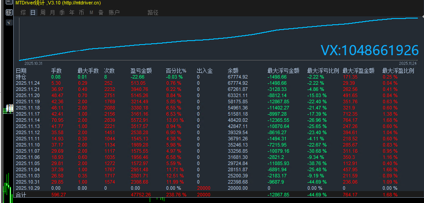Click the 最大浮亏金额 column header
The width and height of the screenshot is (424, 203).
(x=284, y=71)
